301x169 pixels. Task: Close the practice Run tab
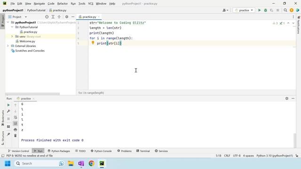point(33,99)
